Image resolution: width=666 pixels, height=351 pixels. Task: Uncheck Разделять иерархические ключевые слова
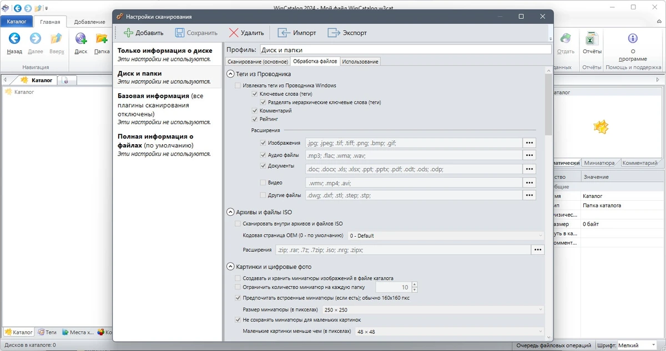(263, 103)
